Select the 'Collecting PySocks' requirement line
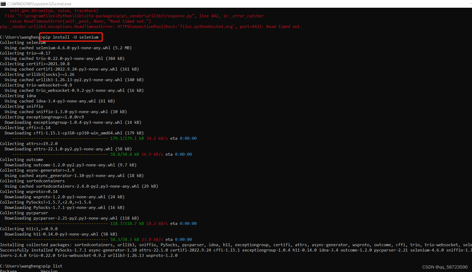 (x=45, y=202)
